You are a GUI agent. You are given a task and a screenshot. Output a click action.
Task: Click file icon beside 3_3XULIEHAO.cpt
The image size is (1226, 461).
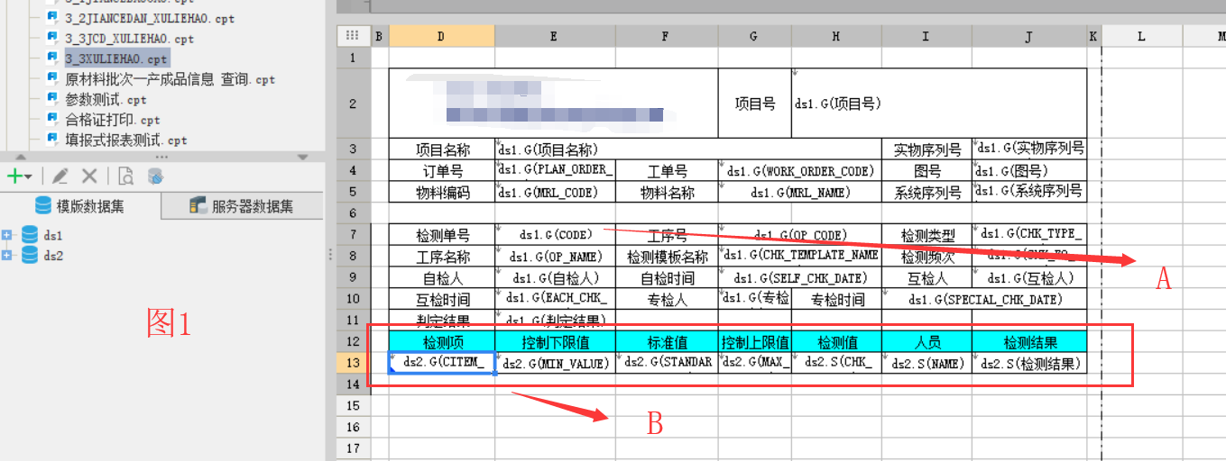tap(52, 58)
